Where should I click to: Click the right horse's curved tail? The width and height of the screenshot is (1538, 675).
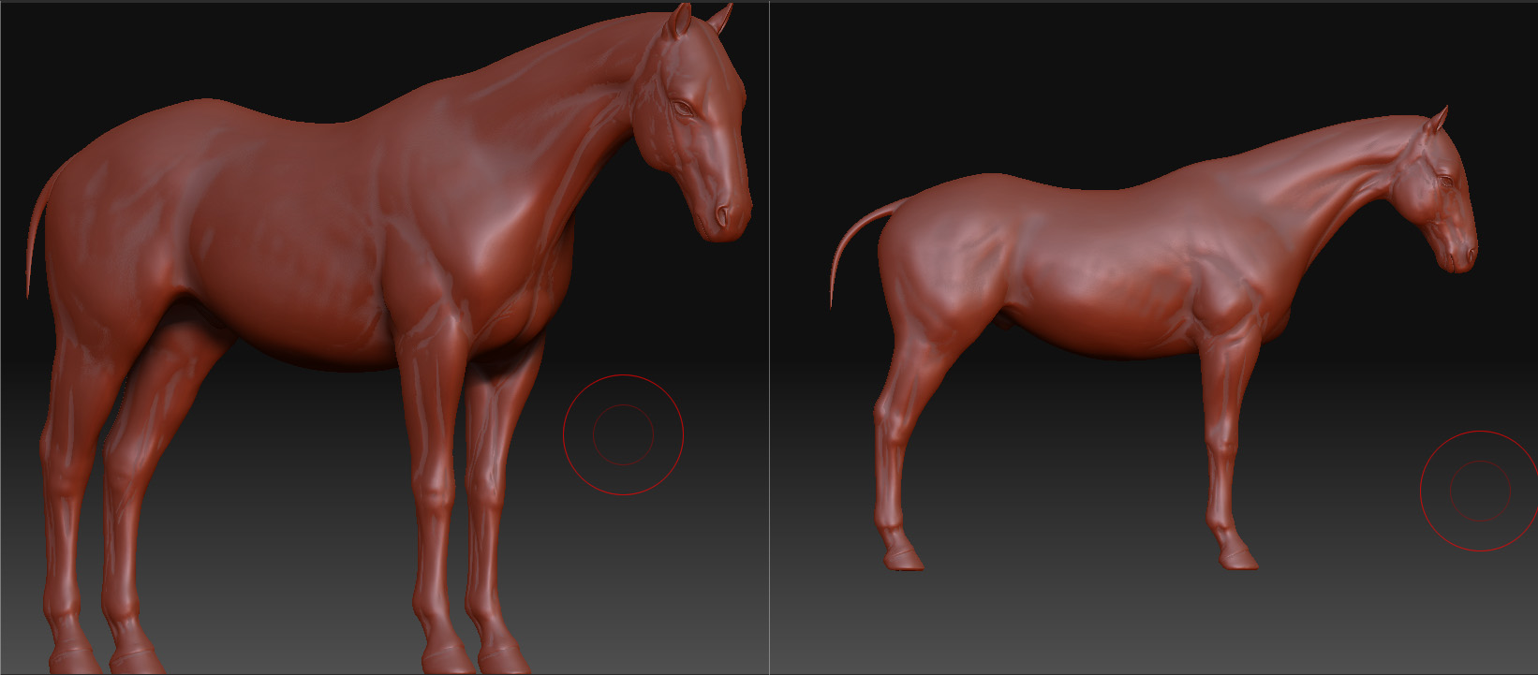click(x=852, y=245)
